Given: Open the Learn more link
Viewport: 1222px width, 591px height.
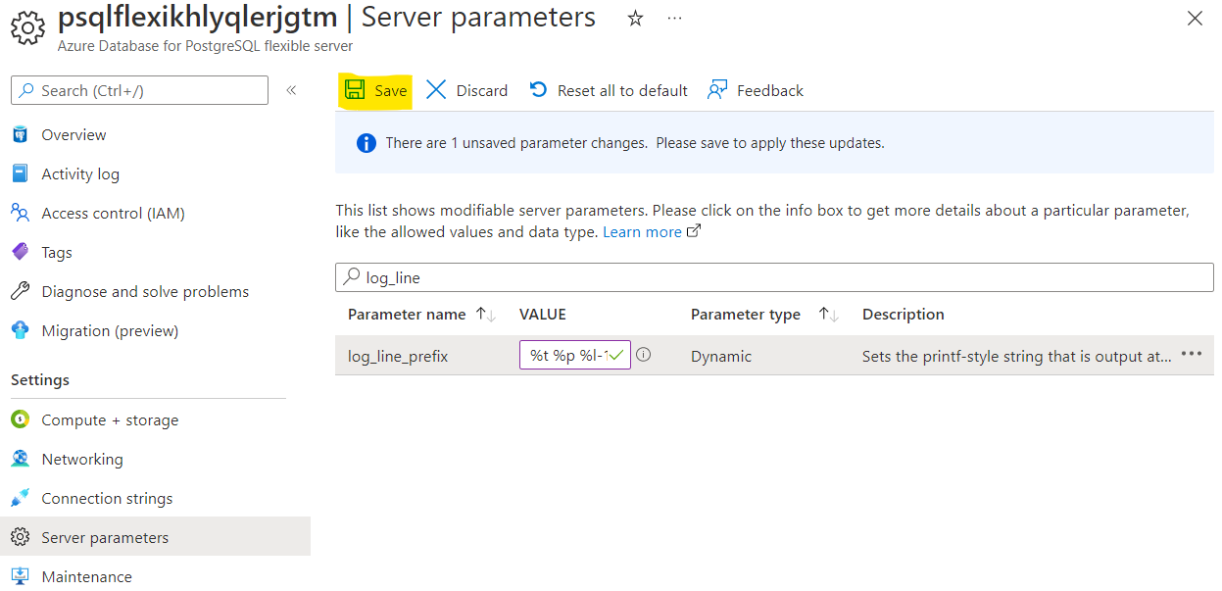Looking at the screenshot, I should click(x=644, y=231).
